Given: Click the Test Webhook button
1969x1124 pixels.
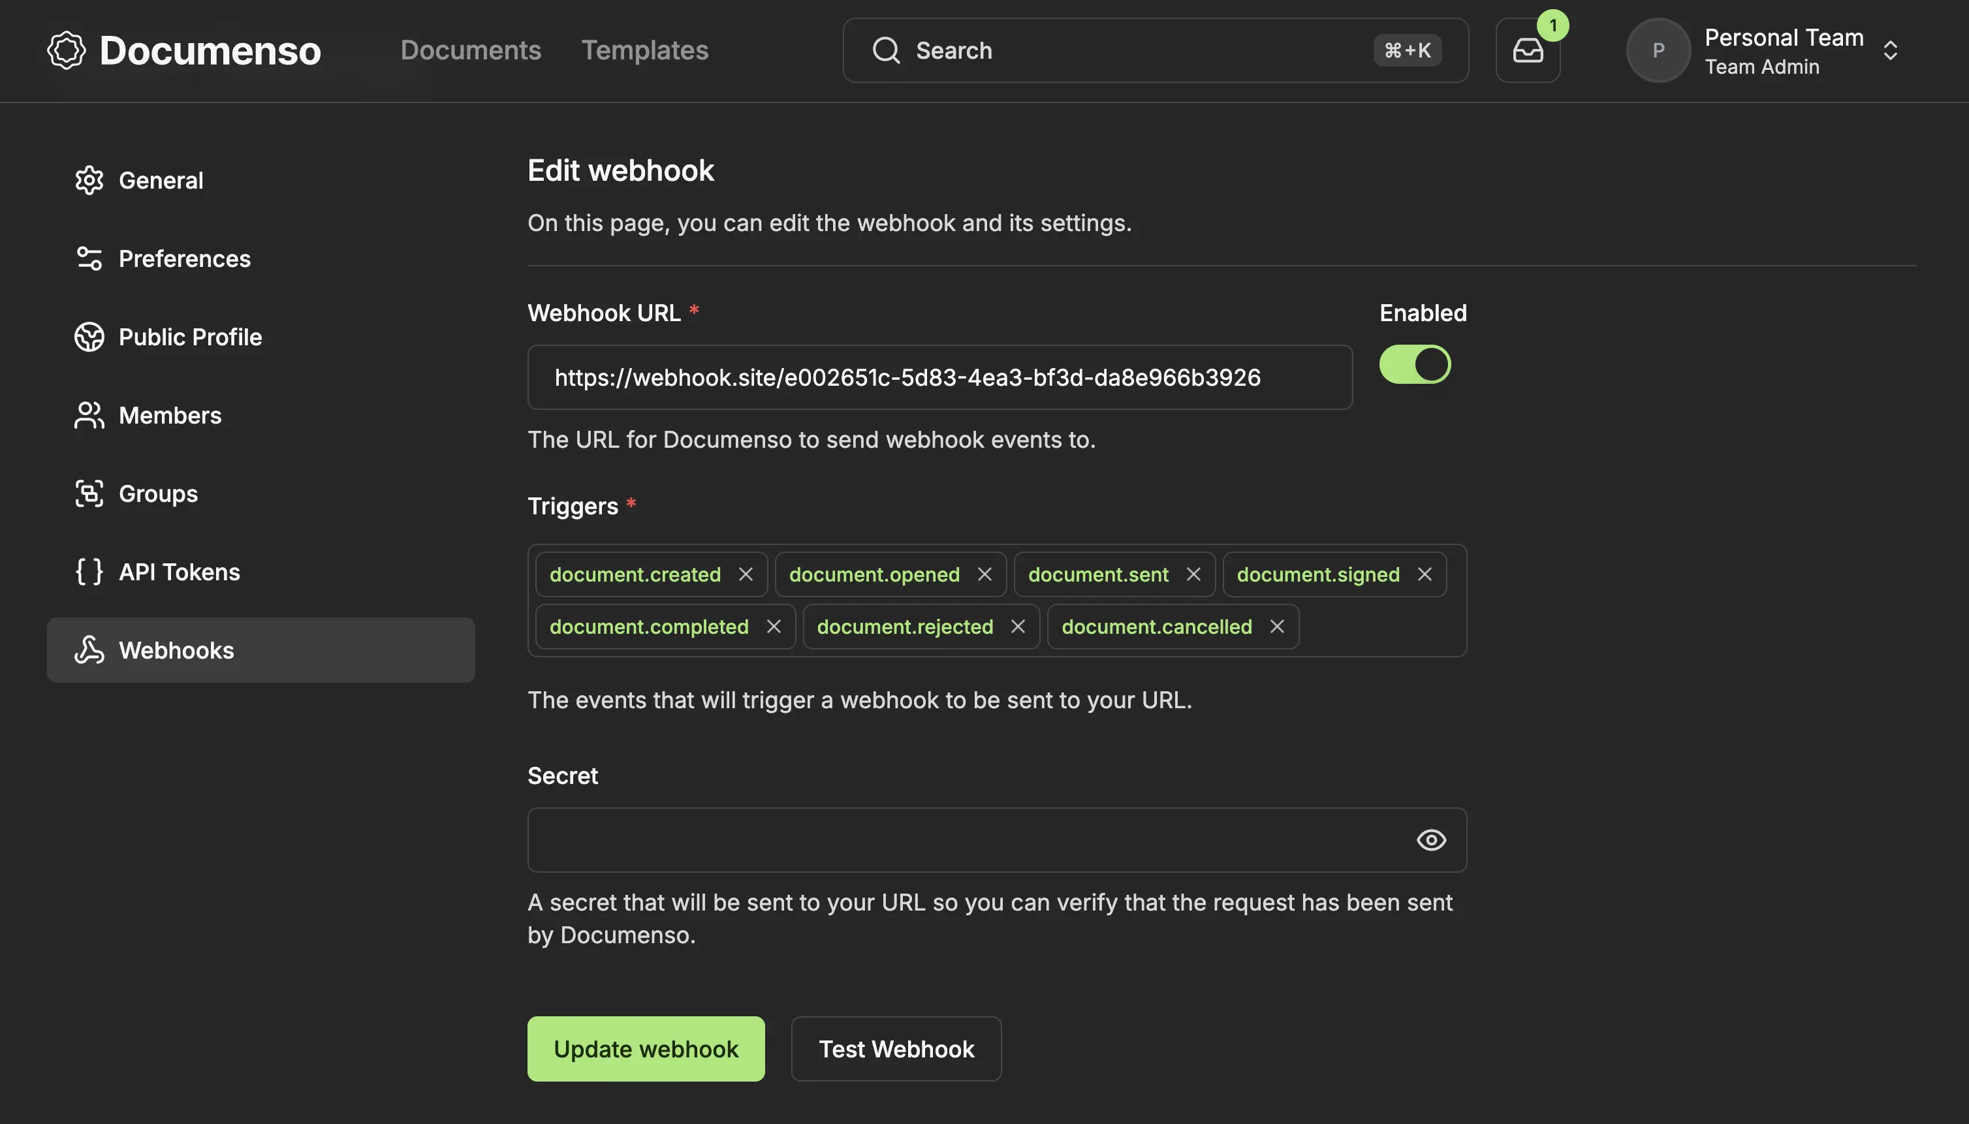Looking at the screenshot, I should pos(896,1048).
